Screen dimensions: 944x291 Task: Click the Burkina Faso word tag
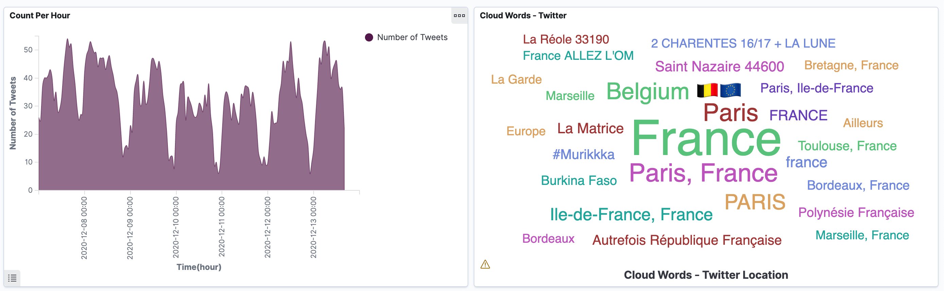pos(579,181)
